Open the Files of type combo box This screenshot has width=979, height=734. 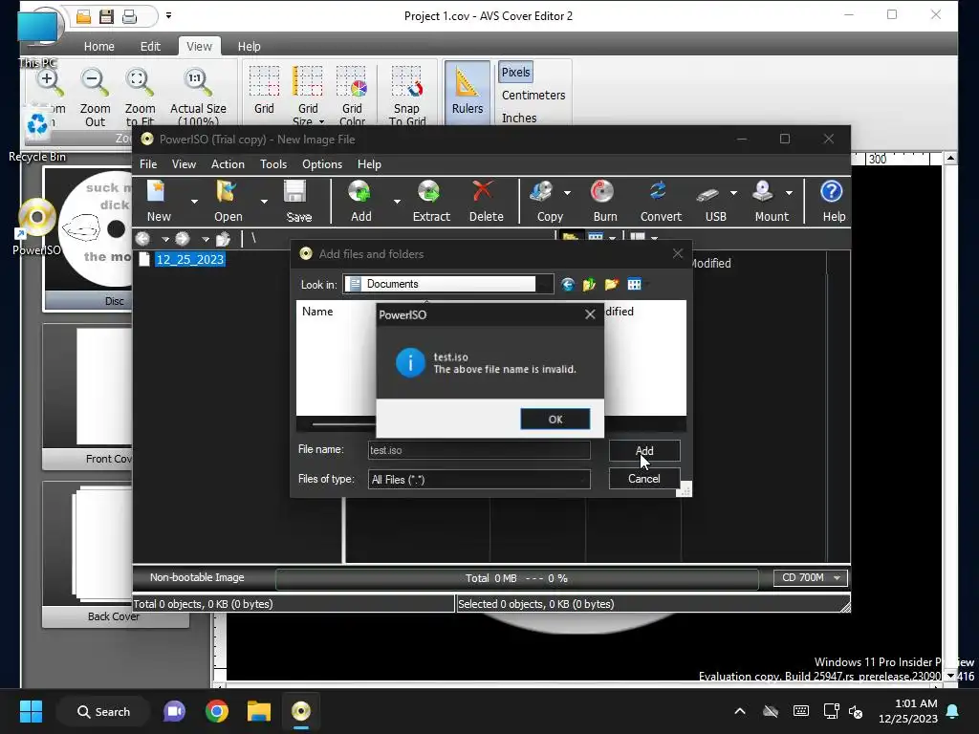479,480
